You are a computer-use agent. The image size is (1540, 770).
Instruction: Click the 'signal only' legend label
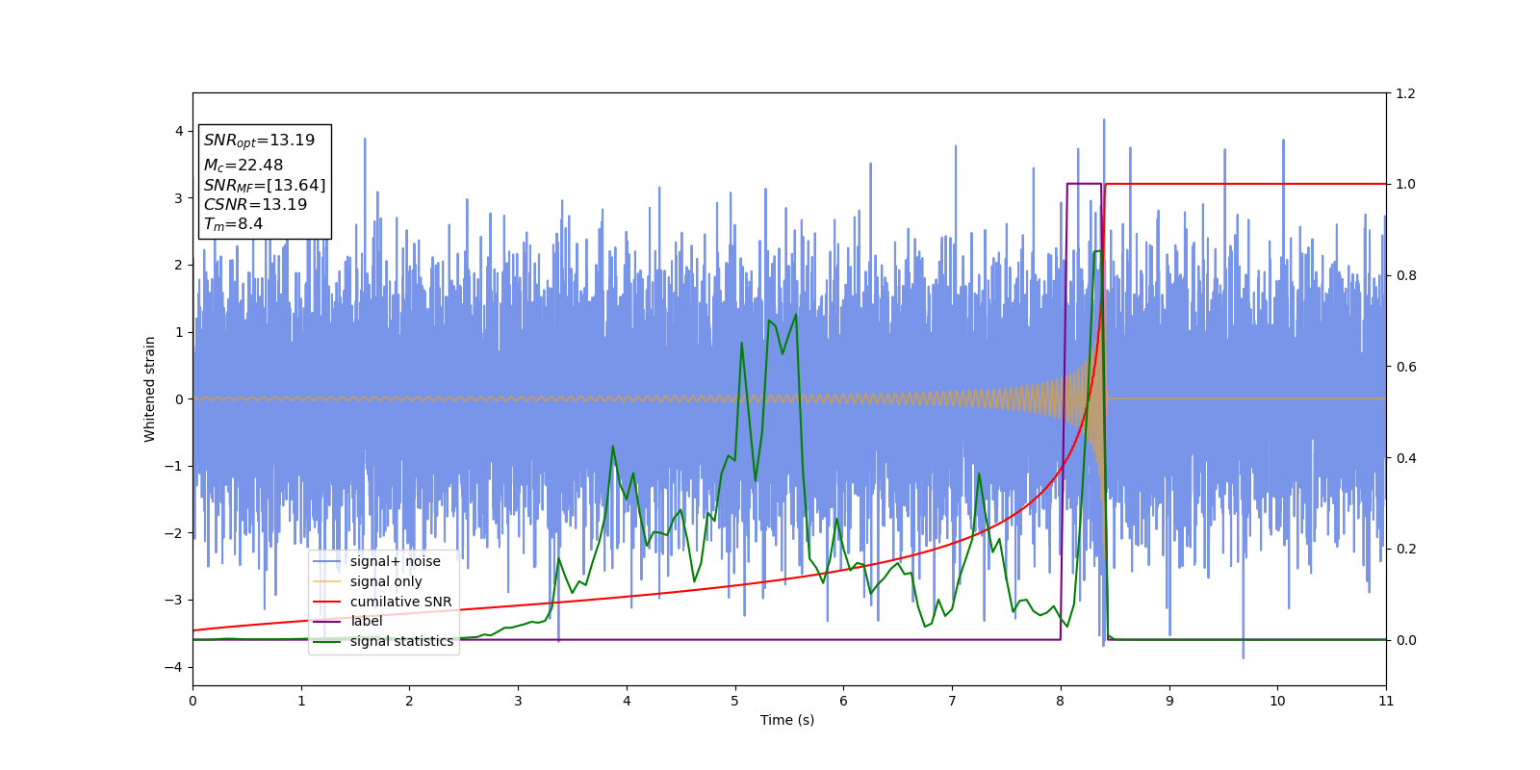pyautogui.click(x=386, y=581)
